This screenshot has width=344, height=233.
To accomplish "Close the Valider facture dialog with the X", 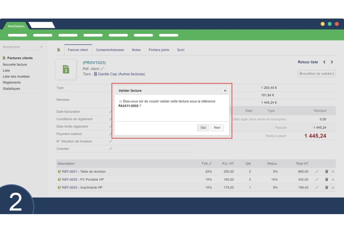I will [x=225, y=91].
